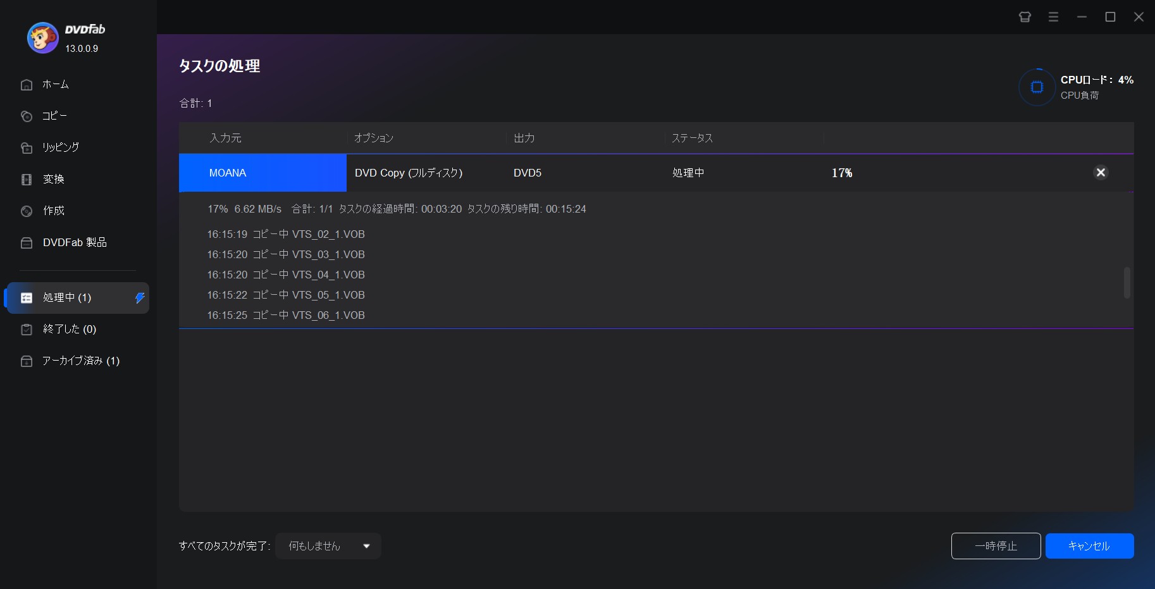This screenshot has width=1155, height=589.
Task: Remove the MOANA task with X
Action: tap(1101, 173)
